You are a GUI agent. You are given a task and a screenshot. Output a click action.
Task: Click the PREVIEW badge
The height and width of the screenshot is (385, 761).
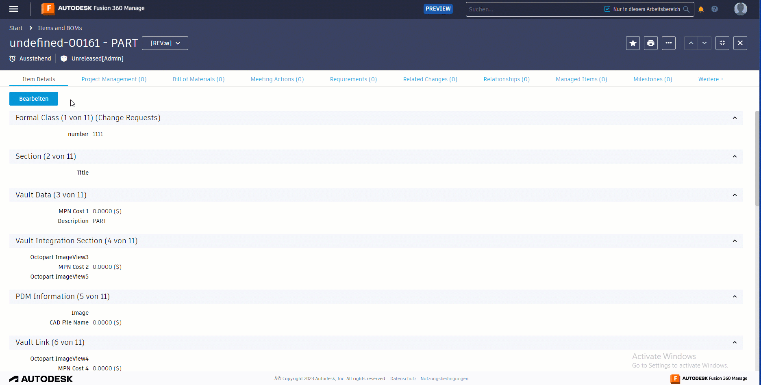coord(438,9)
